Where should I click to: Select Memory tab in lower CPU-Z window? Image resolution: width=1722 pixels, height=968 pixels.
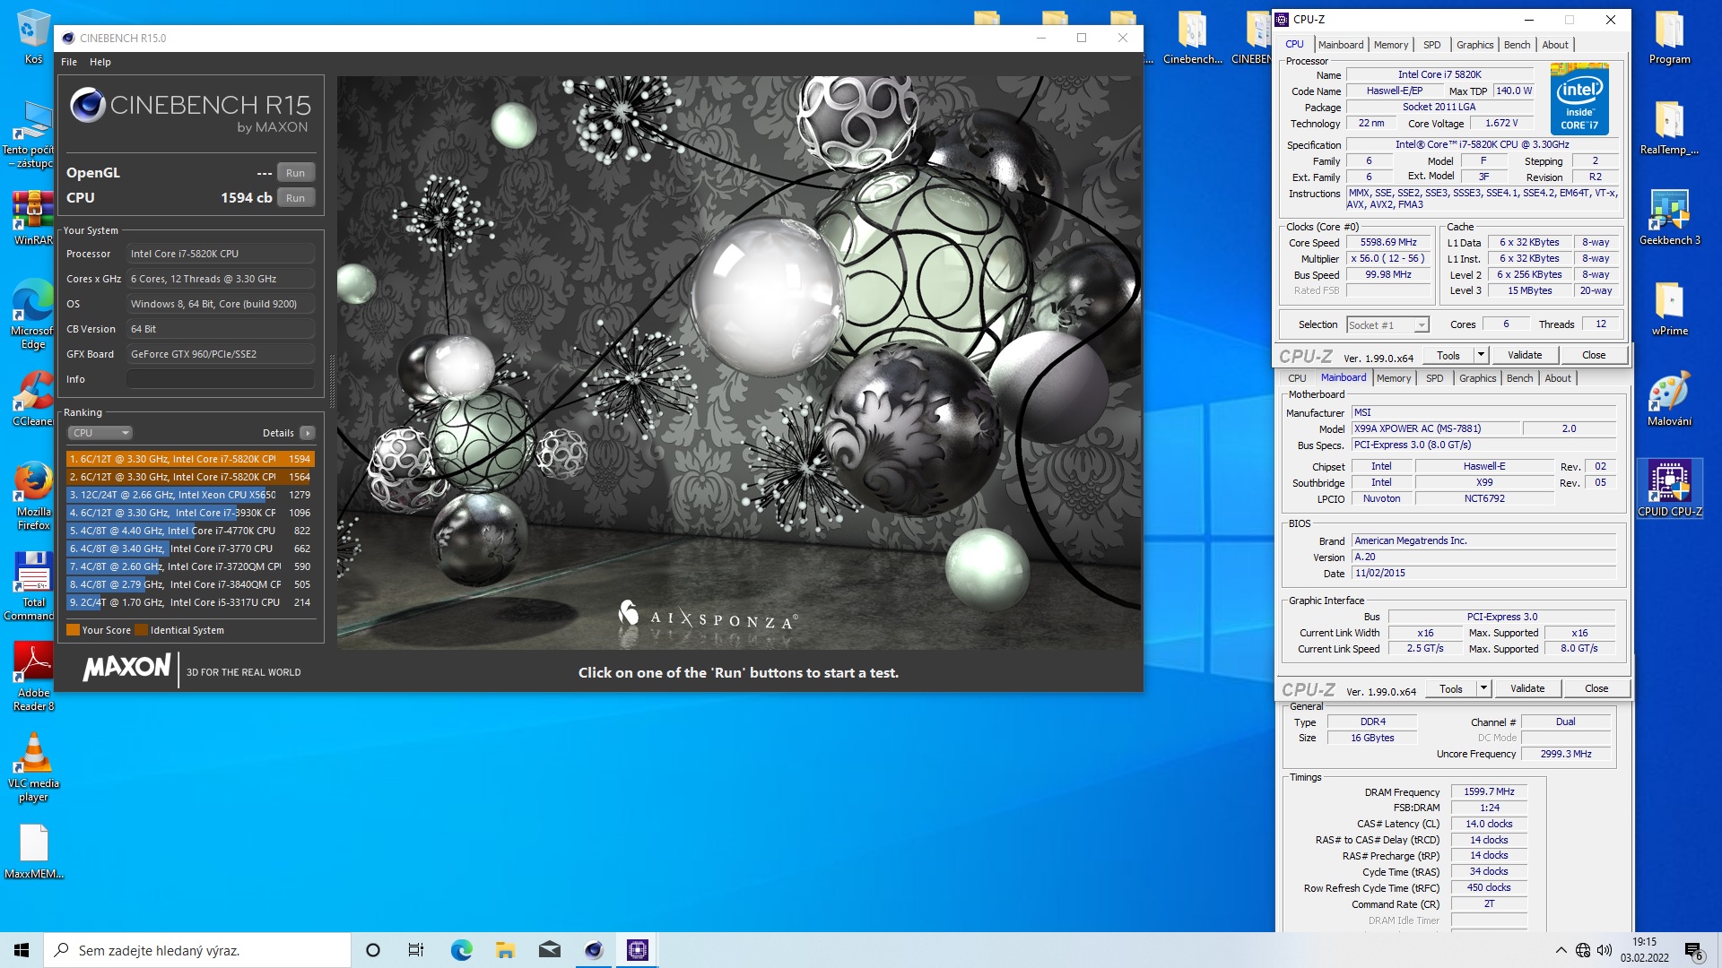click(x=1394, y=378)
